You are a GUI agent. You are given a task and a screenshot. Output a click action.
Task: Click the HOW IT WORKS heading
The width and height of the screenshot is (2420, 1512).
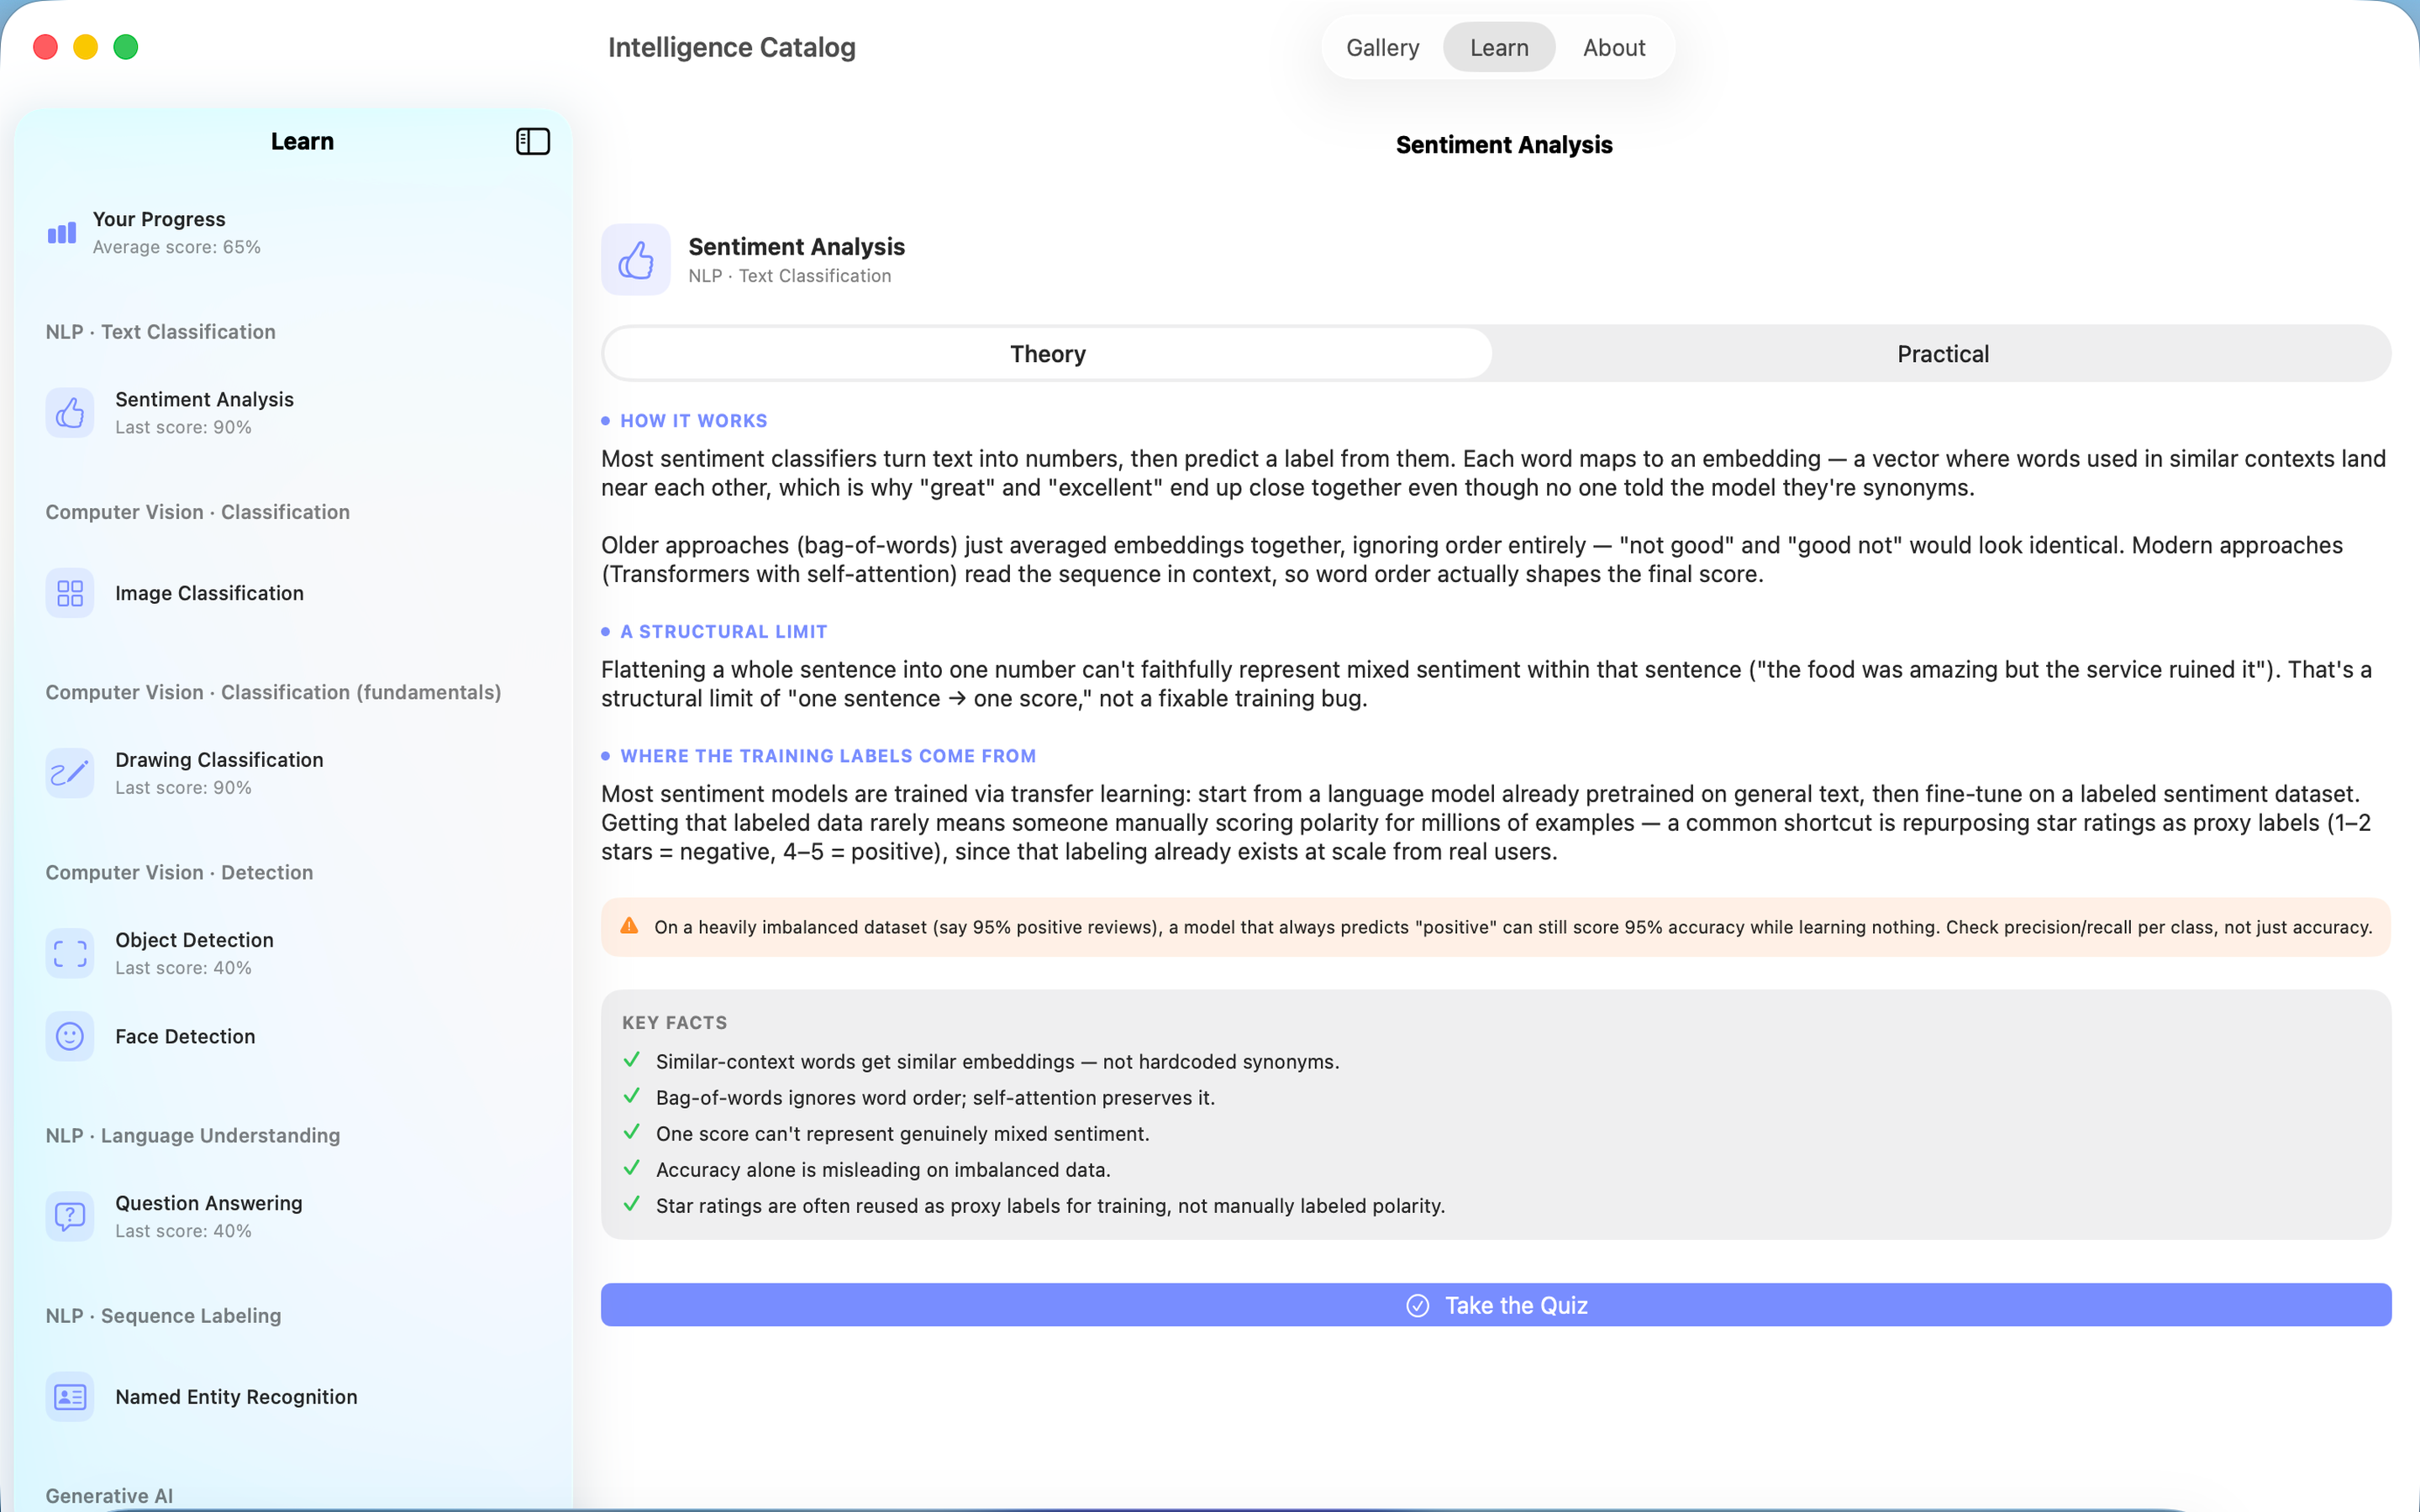point(693,420)
